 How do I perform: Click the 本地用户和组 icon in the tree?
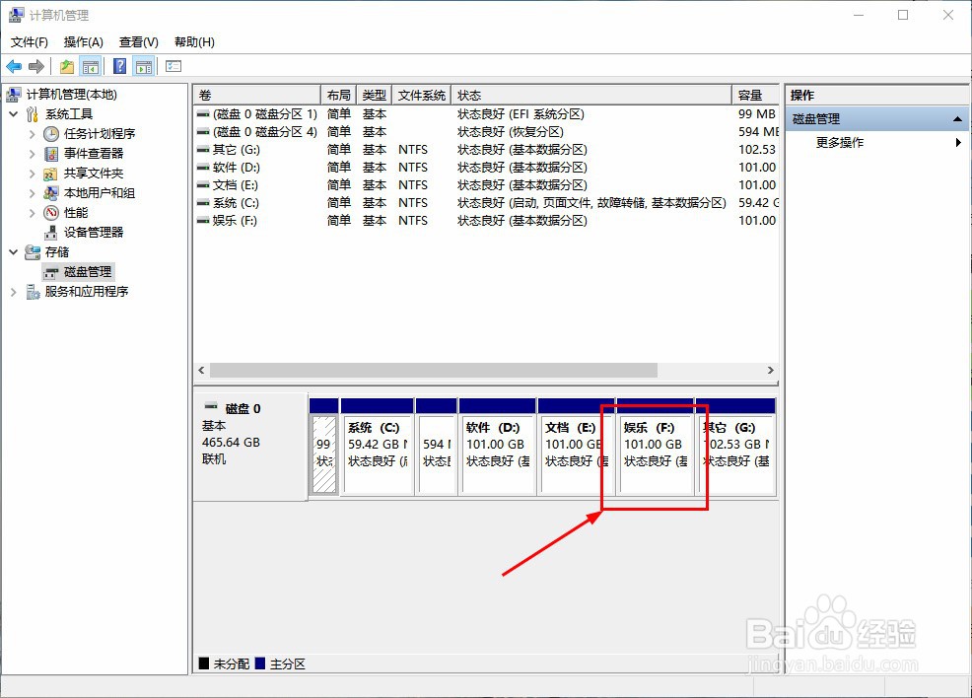[x=51, y=193]
